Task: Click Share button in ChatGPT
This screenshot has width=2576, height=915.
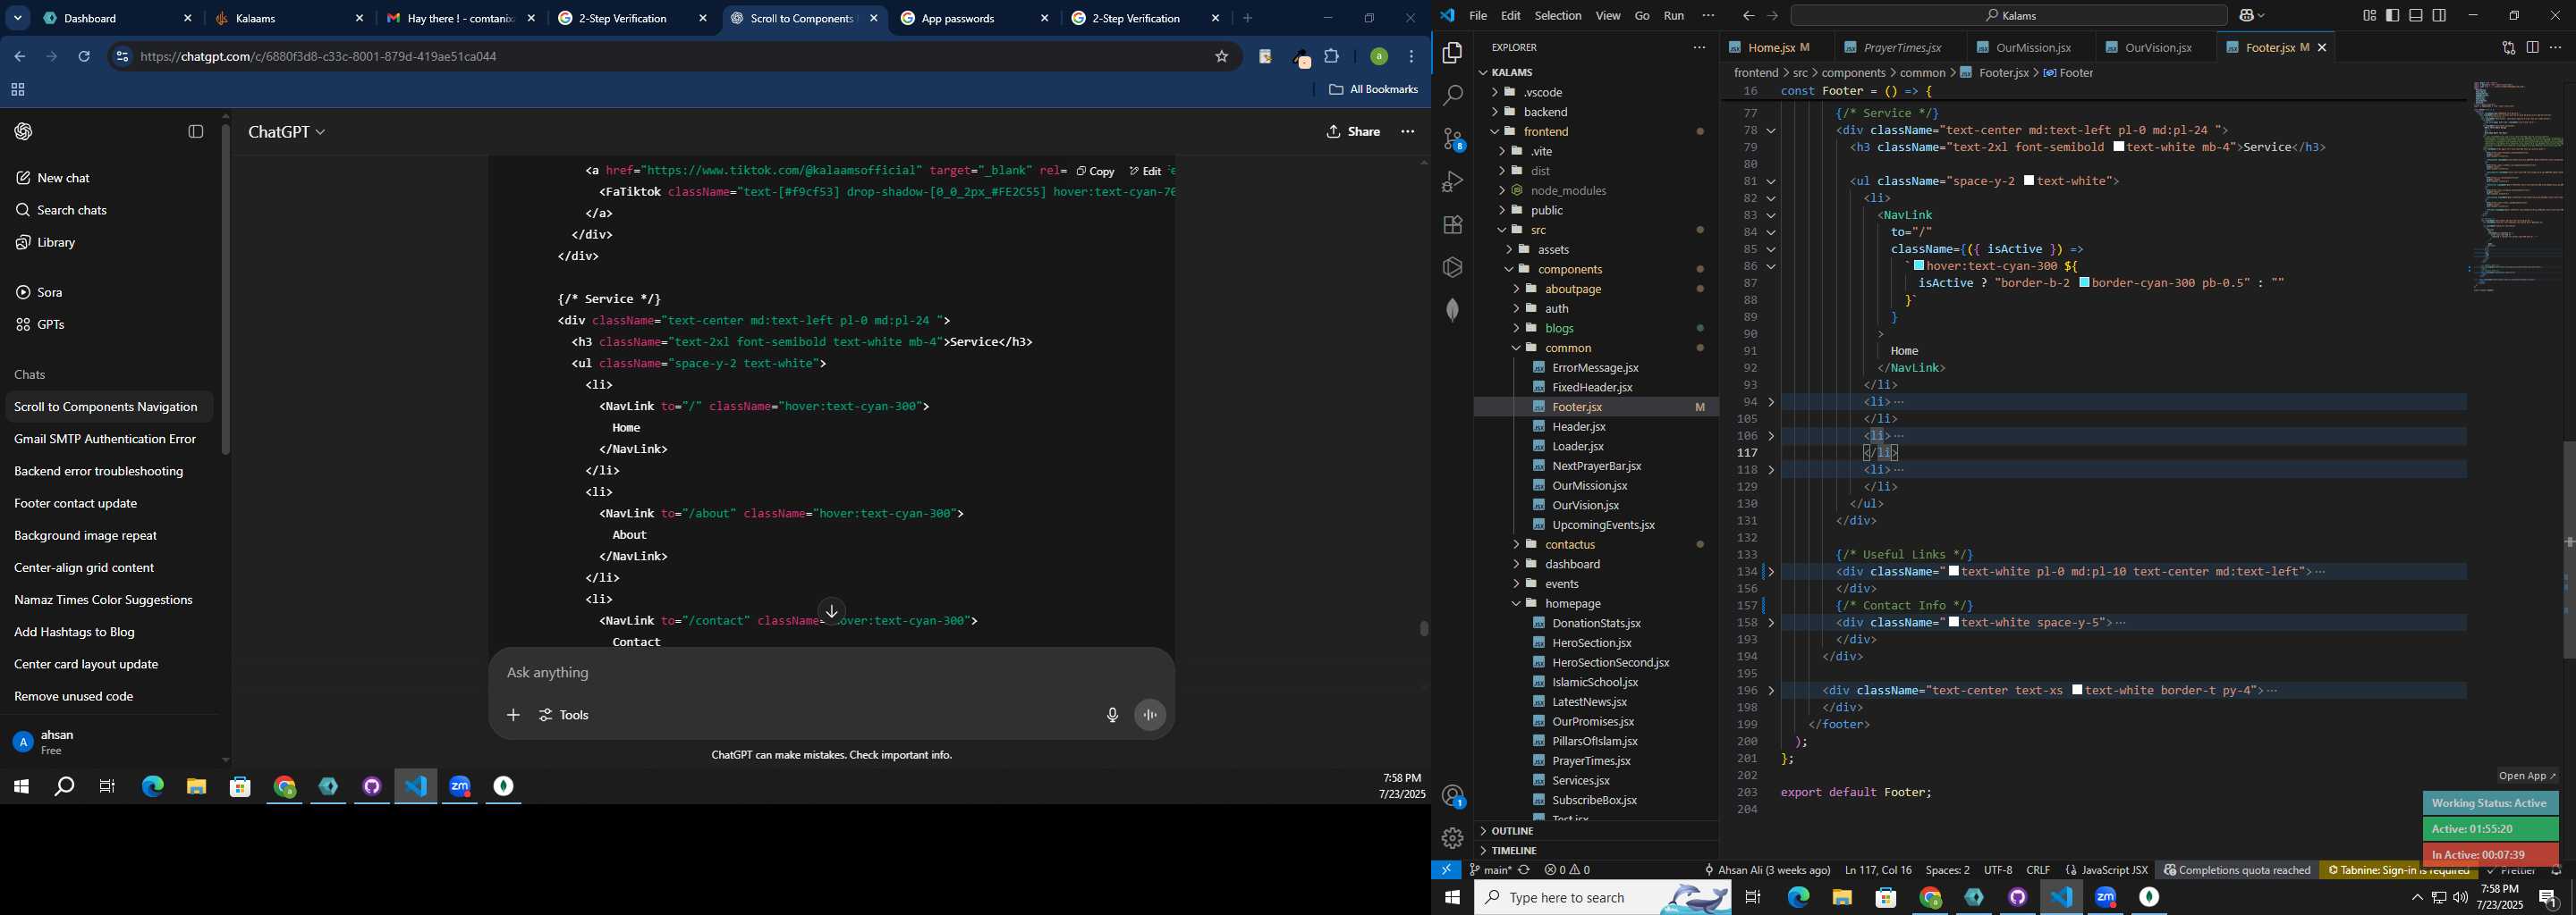Action: 1353,132
